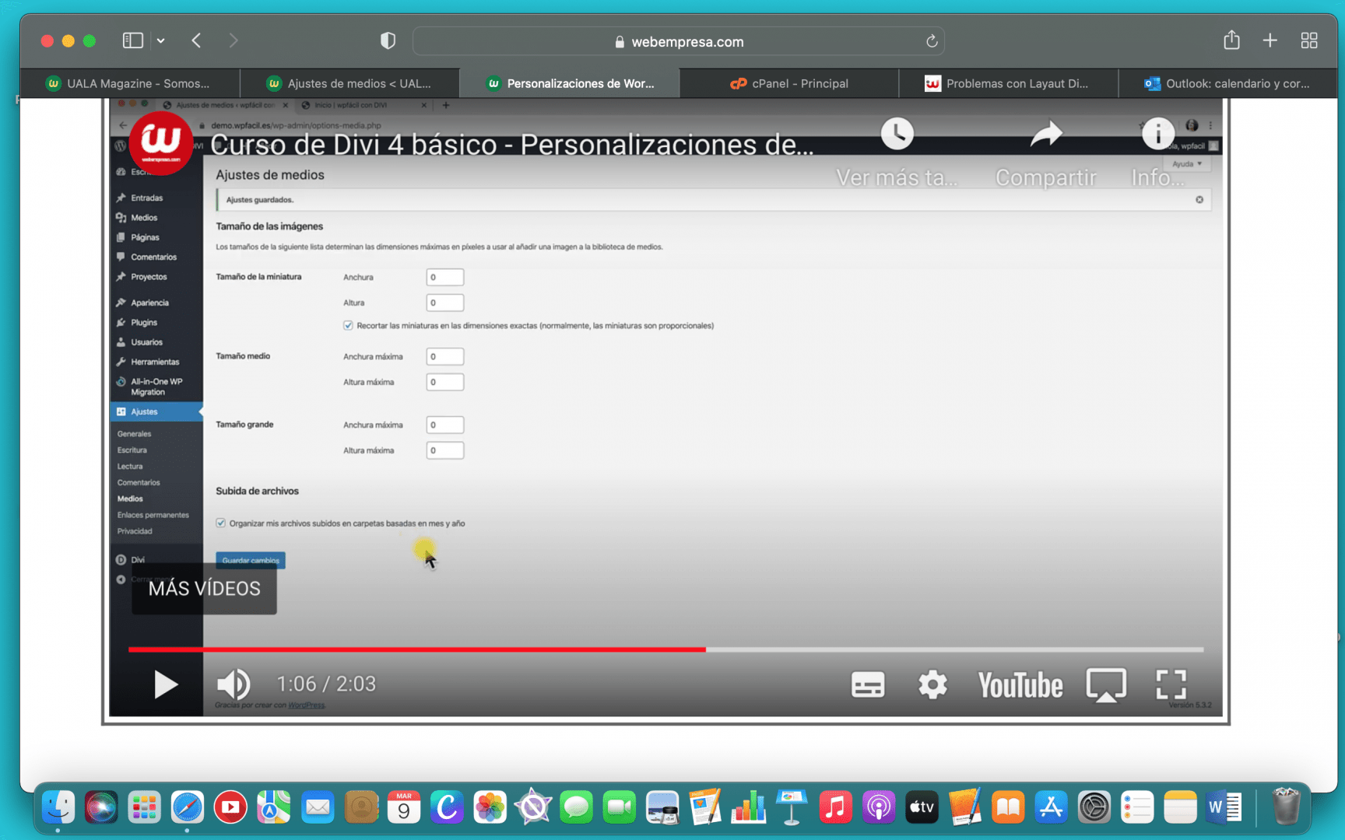Open a new tab with the plus icon
The width and height of the screenshot is (1345, 840).
click(1270, 40)
